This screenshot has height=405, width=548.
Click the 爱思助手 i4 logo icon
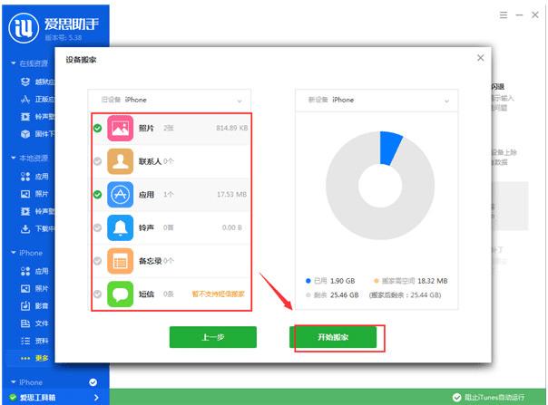(24, 28)
